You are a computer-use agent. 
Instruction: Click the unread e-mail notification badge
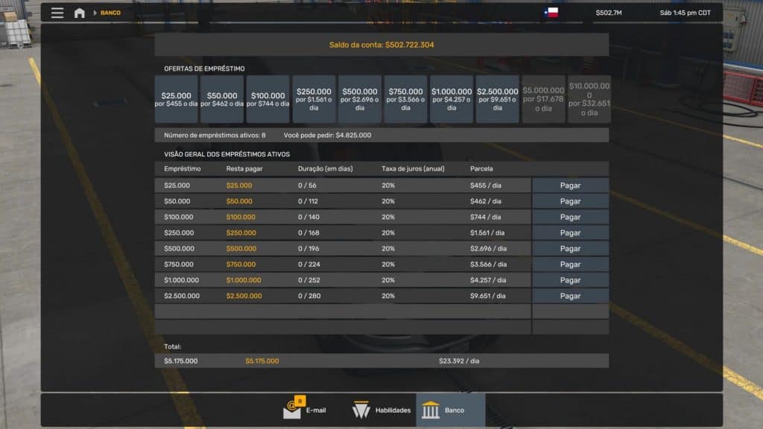pos(299,398)
